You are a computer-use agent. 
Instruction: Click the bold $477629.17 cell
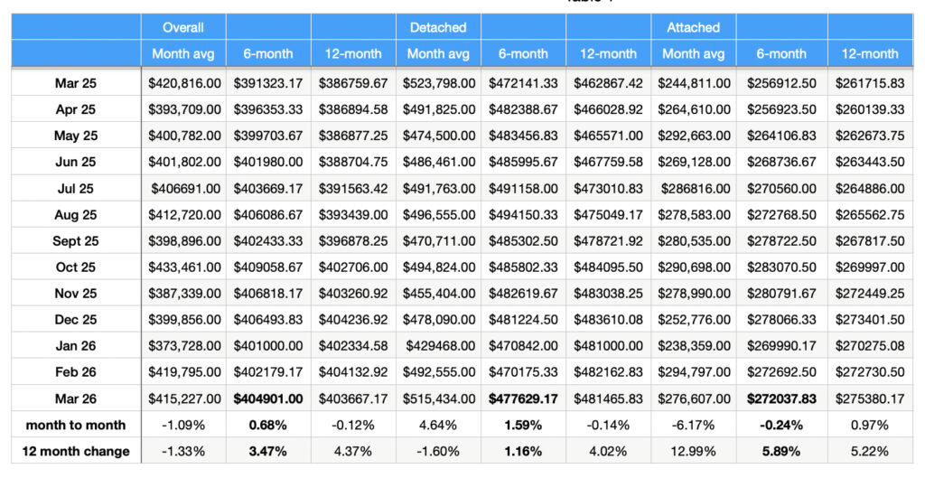click(x=524, y=398)
